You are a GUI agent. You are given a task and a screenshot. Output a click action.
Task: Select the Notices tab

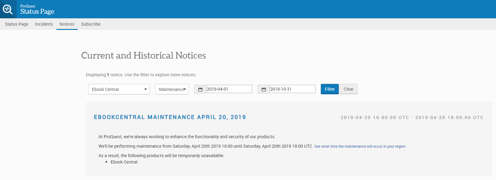tap(67, 24)
